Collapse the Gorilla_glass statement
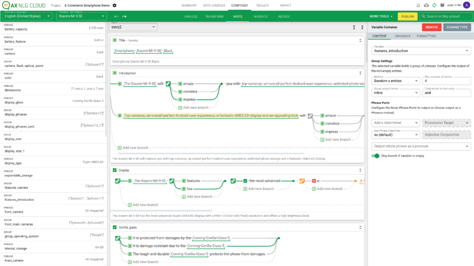The image size is (474, 266). [360, 227]
